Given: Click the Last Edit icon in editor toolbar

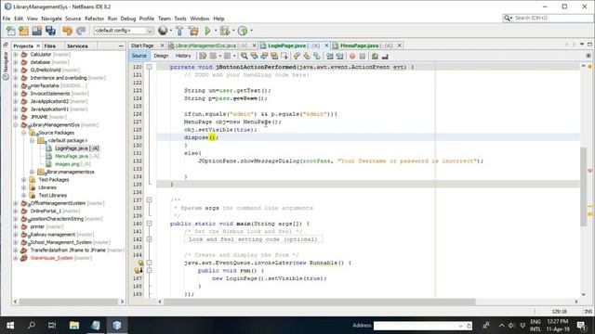Looking at the screenshot, I should [x=203, y=56].
